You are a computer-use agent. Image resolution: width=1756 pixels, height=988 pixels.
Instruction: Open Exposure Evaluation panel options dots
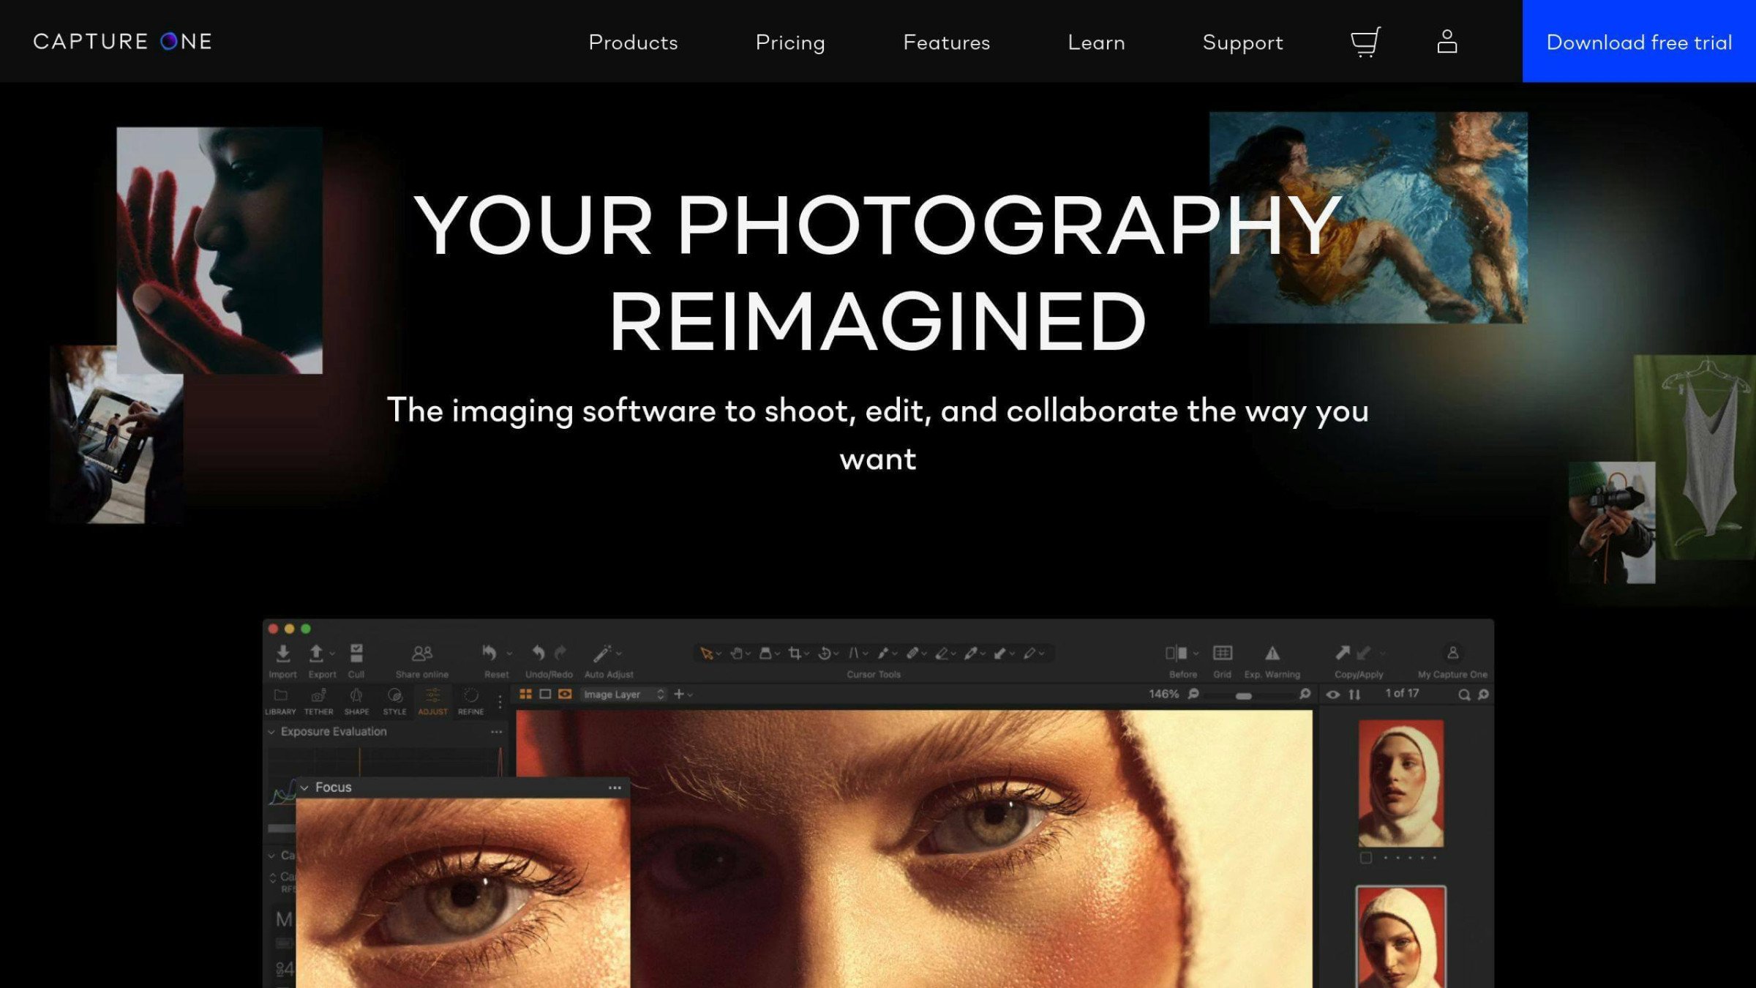point(496,732)
